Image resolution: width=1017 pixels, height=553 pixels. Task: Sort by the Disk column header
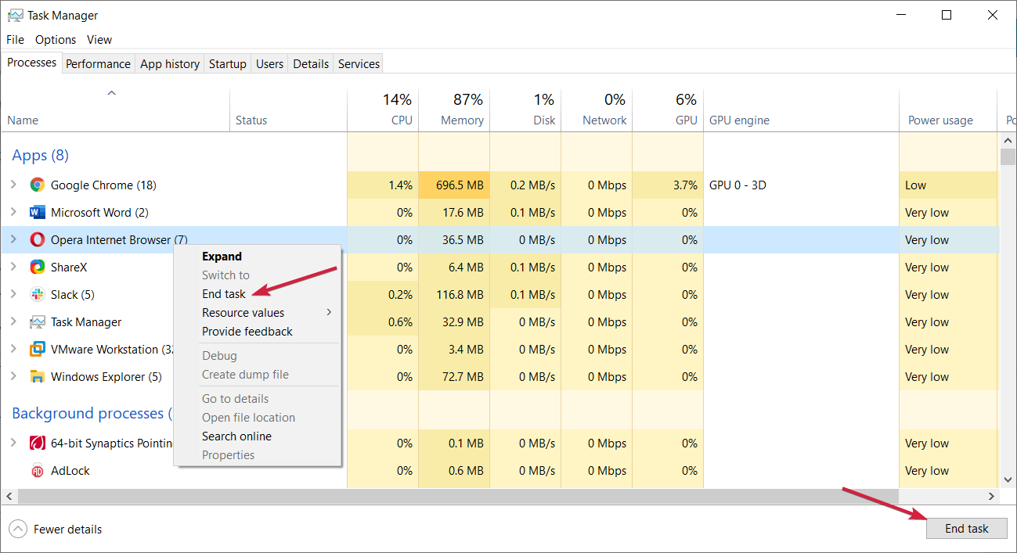[x=525, y=110]
